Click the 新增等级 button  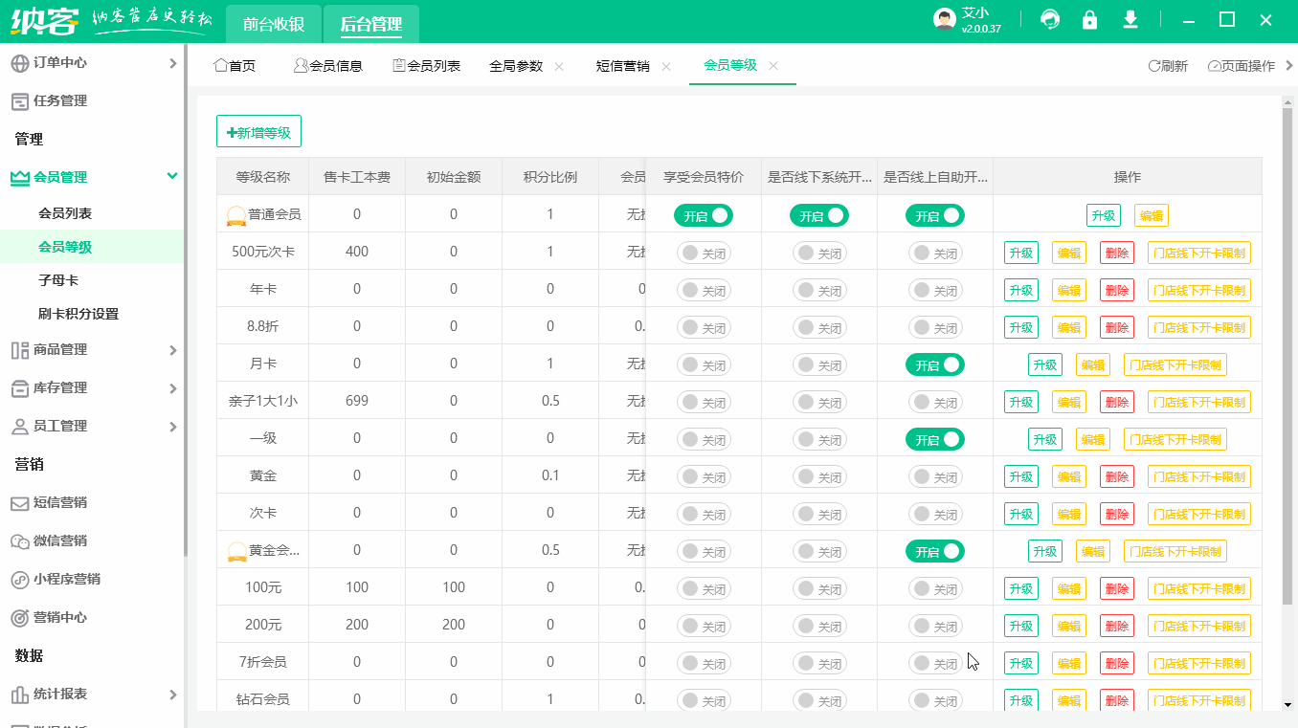pyautogui.click(x=258, y=131)
